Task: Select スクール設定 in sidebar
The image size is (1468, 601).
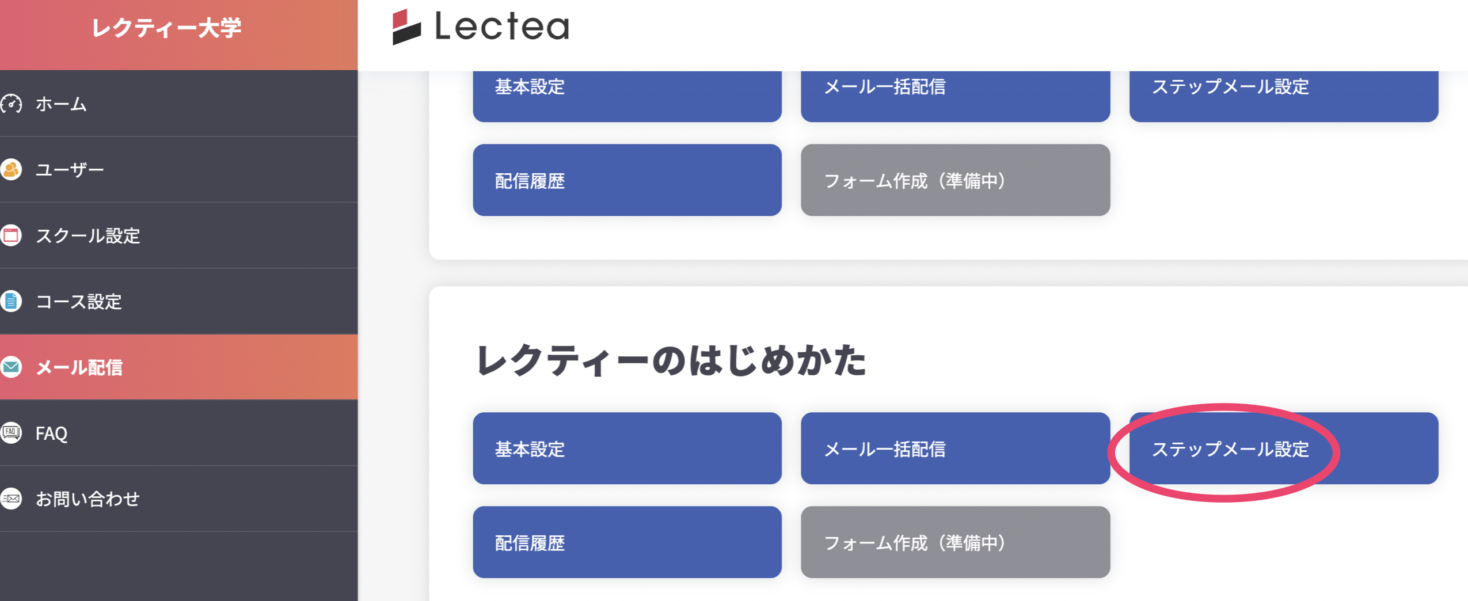Action: [88, 235]
